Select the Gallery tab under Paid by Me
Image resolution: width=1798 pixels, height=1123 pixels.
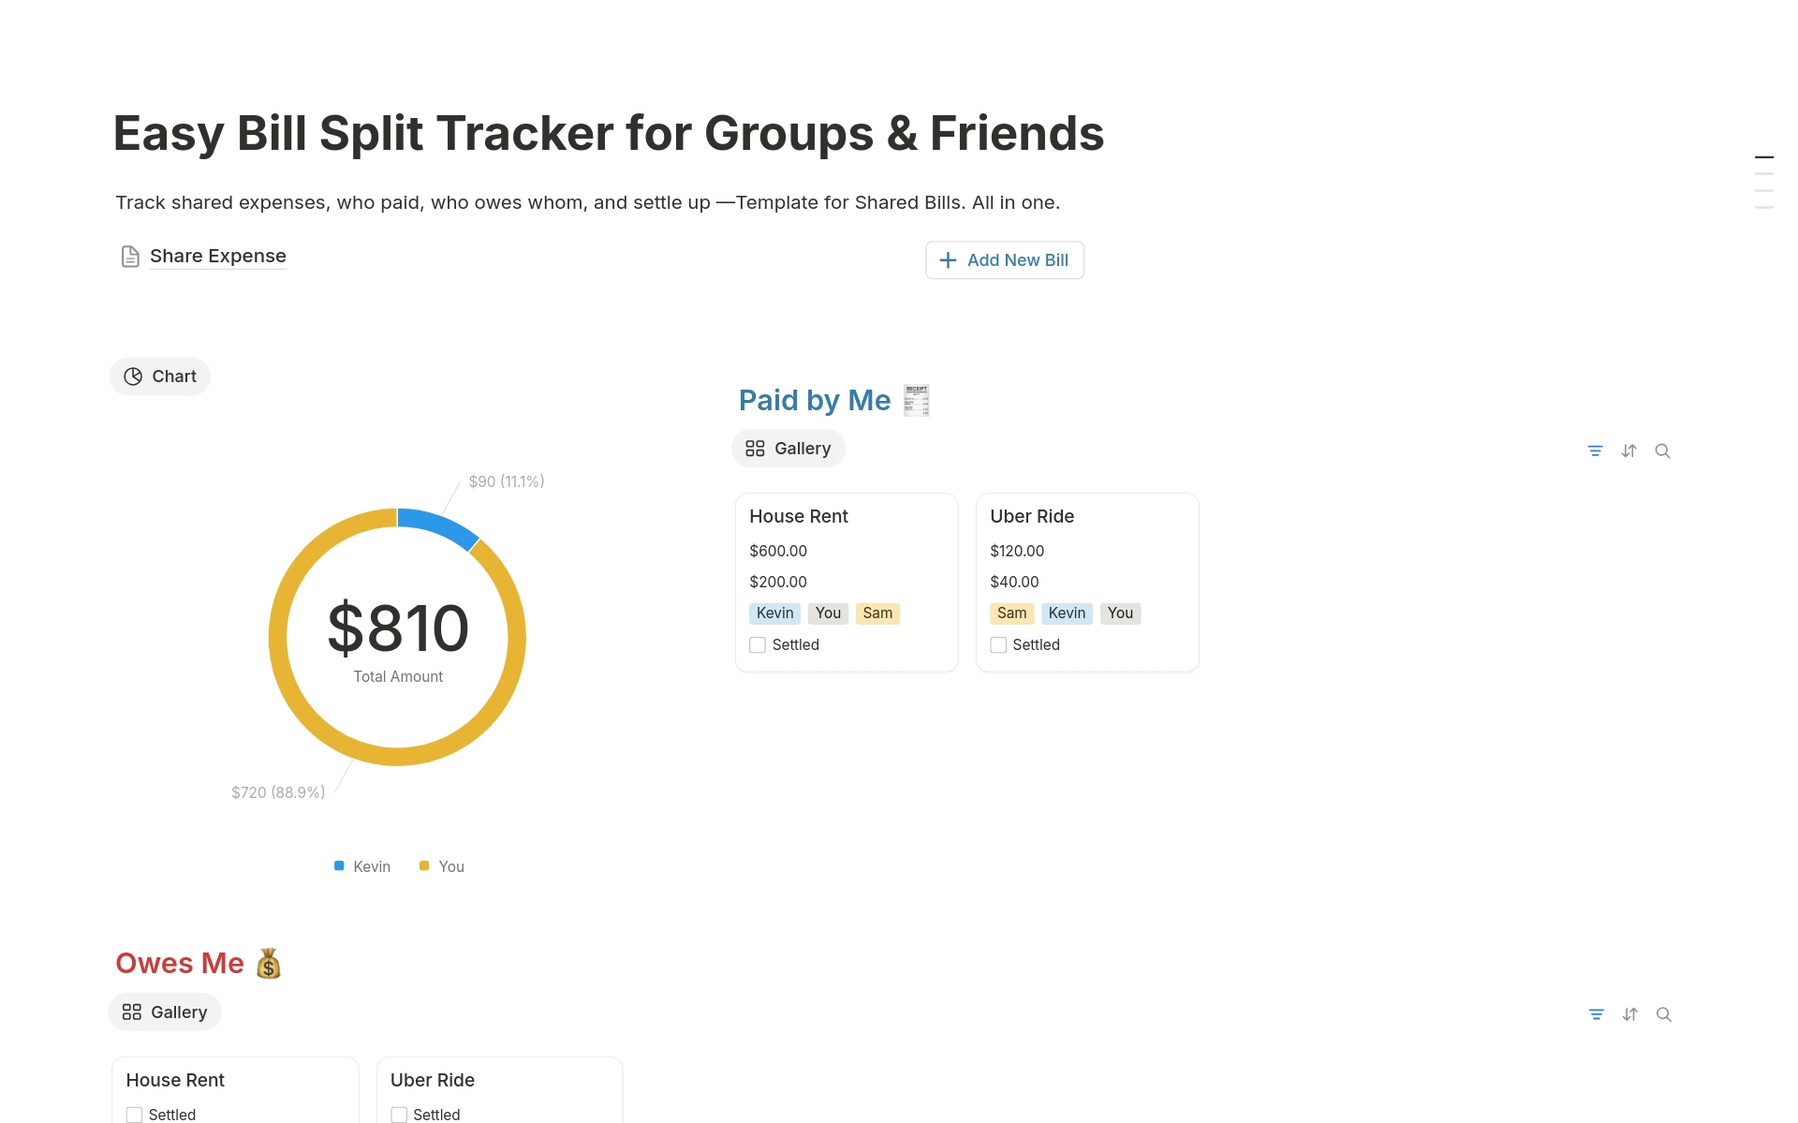788,449
